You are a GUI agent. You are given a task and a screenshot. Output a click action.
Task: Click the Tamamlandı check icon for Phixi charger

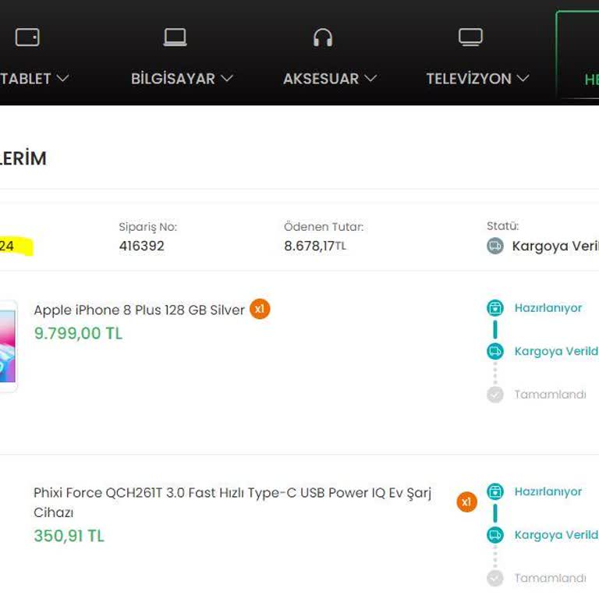click(x=495, y=578)
